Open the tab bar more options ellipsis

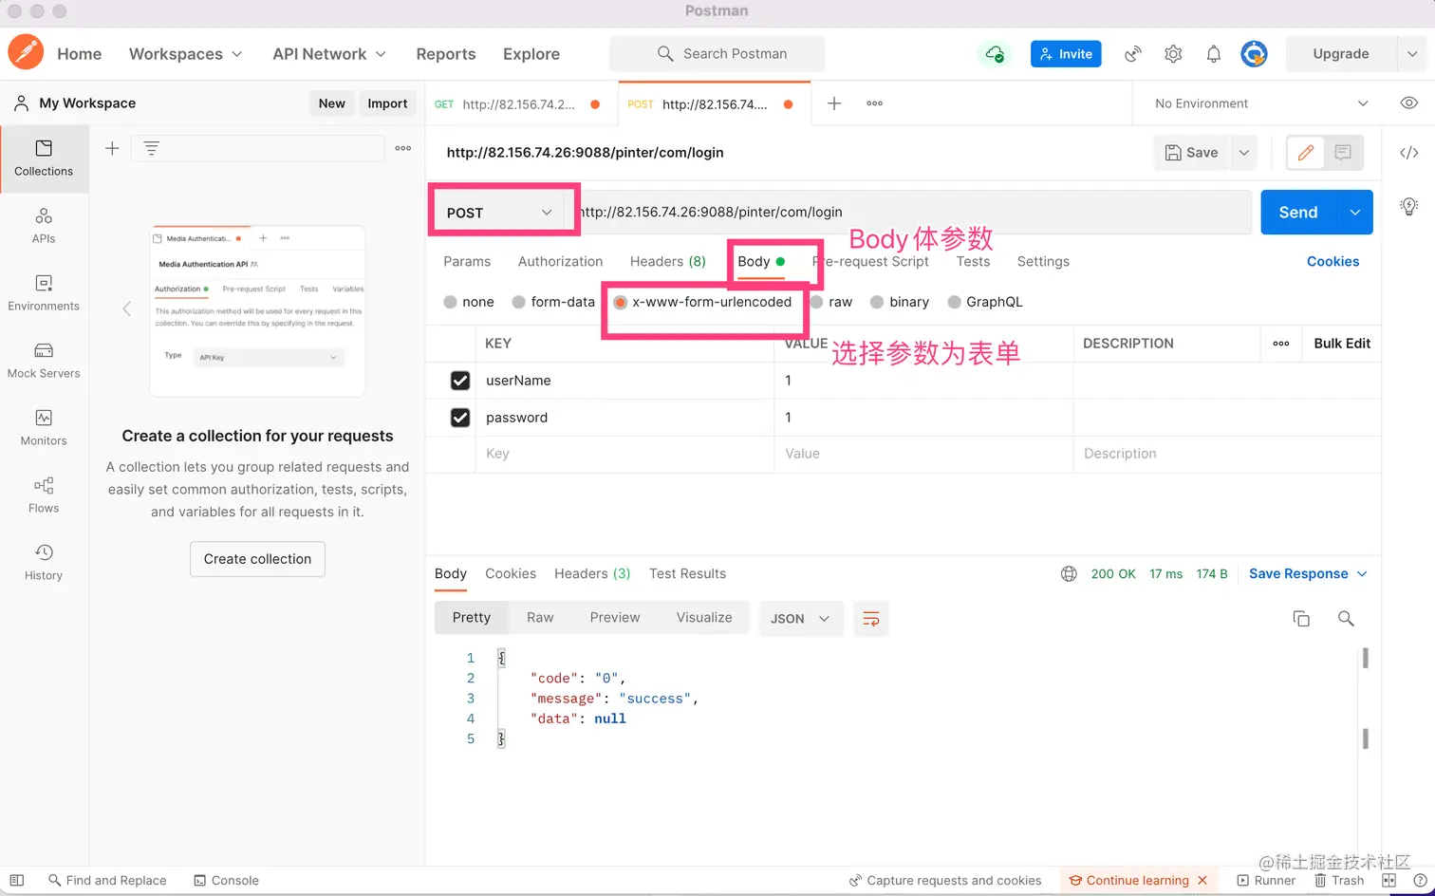point(875,103)
